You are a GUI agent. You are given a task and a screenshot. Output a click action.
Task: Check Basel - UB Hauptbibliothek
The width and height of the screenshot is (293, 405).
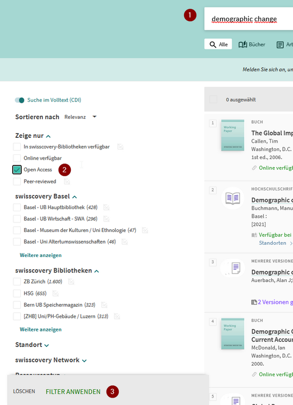coord(17,207)
